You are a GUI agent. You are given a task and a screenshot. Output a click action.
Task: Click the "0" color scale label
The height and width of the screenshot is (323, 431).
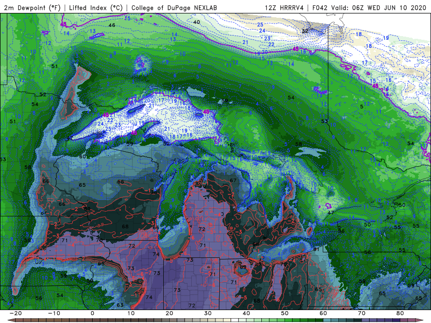[x=92, y=313]
